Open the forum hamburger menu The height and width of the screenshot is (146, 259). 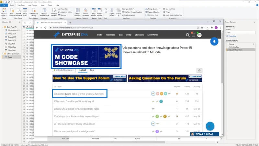point(193,35)
